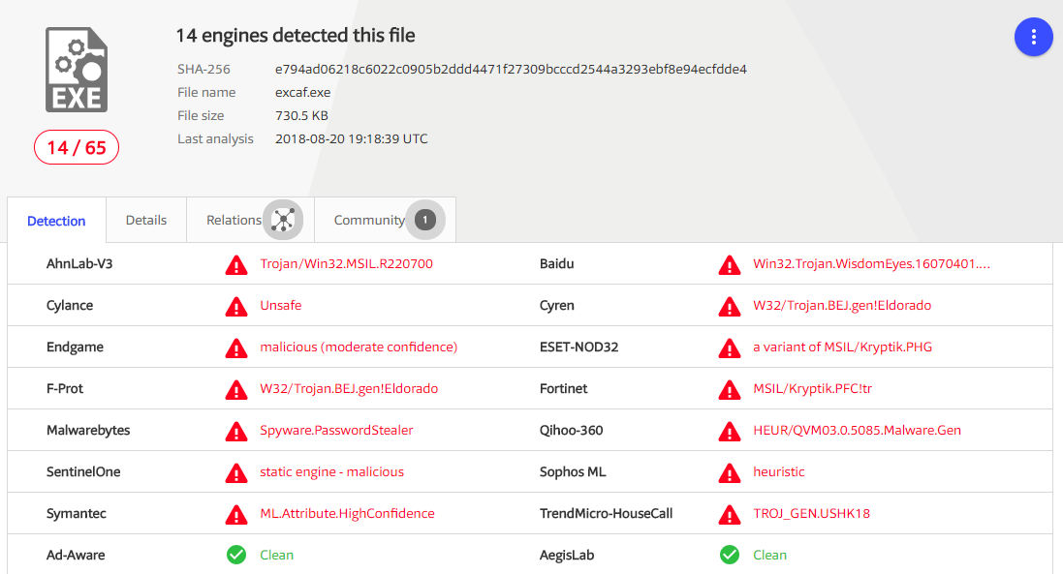Click the ESET-NOD32 engine name
Image resolution: width=1063 pixels, height=574 pixels.
(x=578, y=347)
